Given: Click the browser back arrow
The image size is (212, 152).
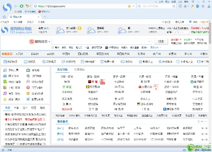Looking at the screenshot, I should (x=16, y=6).
